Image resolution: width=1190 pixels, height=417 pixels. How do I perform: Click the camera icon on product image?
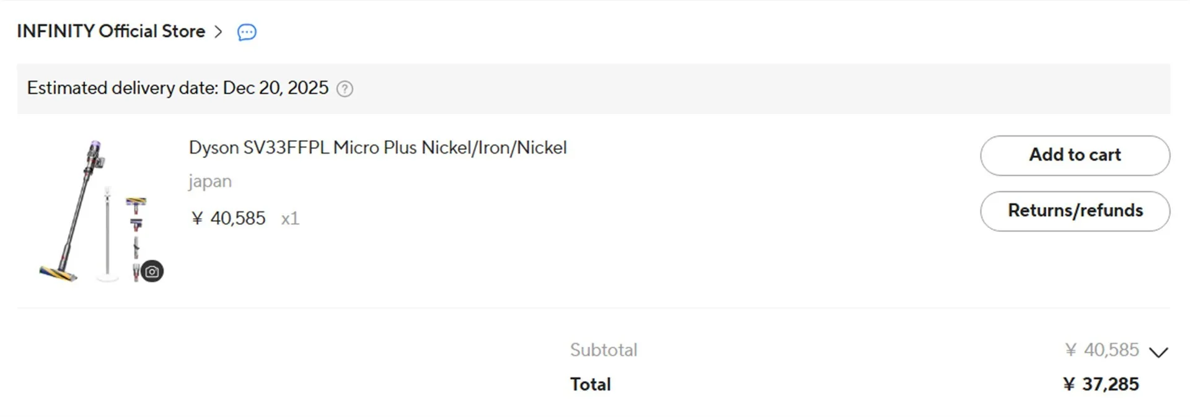[152, 271]
